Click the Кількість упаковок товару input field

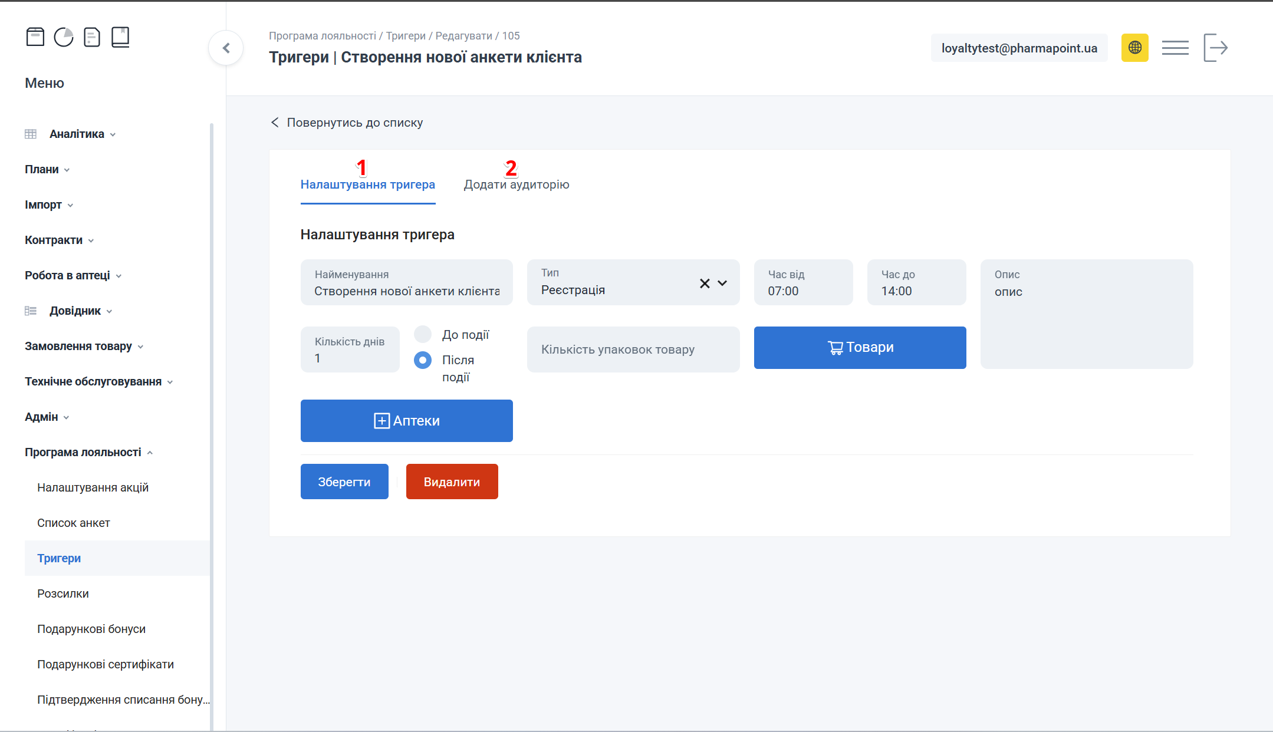pyautogui.click(x=633, y=349)
